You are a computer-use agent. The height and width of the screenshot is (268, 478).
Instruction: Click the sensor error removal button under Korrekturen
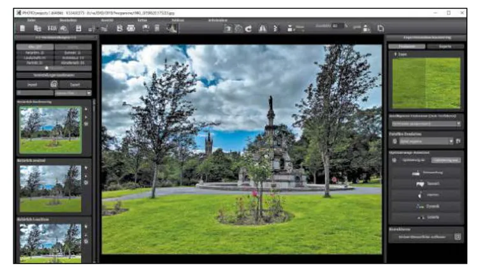point(422,237)
